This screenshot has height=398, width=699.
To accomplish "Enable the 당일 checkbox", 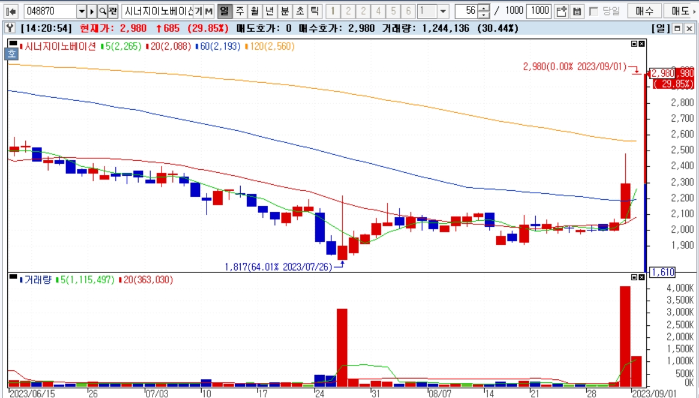I will click(593, 11).
